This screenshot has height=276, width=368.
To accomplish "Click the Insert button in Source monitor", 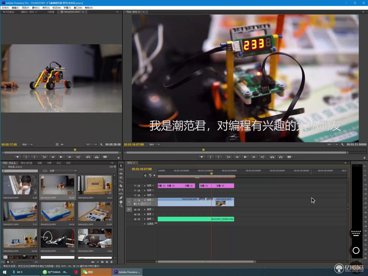I will pos(88,157).
